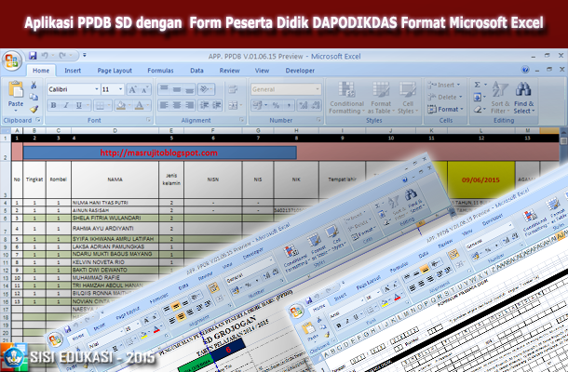Toggle Italic in the upright window's Font group
568x372 pixels.
click(x=66, y=105)
